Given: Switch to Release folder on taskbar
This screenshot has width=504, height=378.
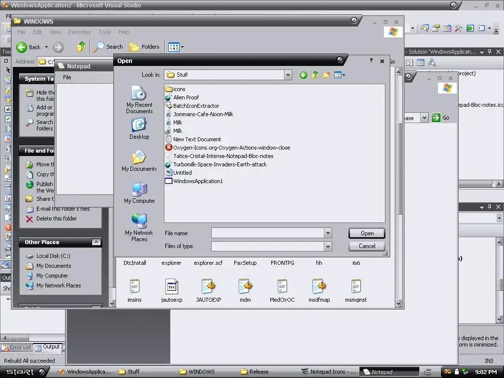Looking at the screenshot, I should 254,372.
